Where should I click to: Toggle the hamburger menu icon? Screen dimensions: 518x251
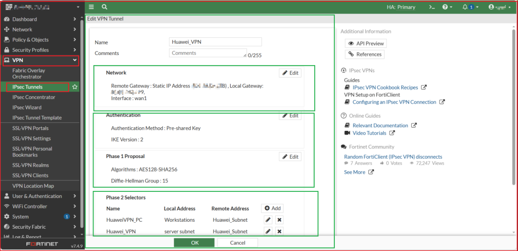(x=92, y=7)
